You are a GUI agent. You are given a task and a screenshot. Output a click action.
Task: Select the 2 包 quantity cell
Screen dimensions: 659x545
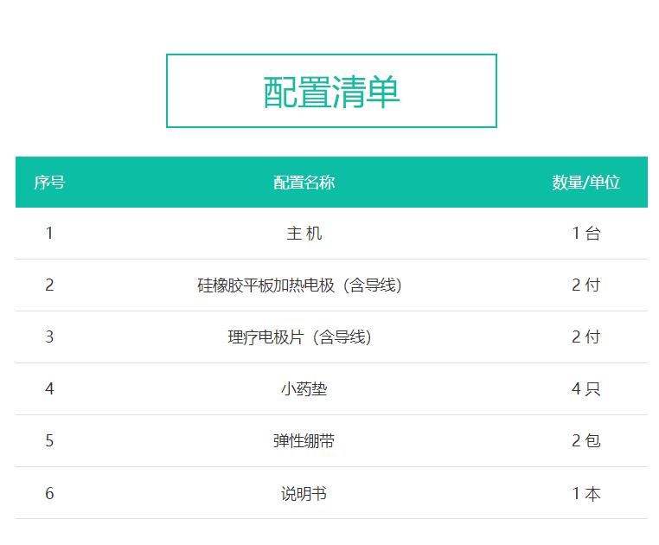pyautogui.click(x=585, y=441)
